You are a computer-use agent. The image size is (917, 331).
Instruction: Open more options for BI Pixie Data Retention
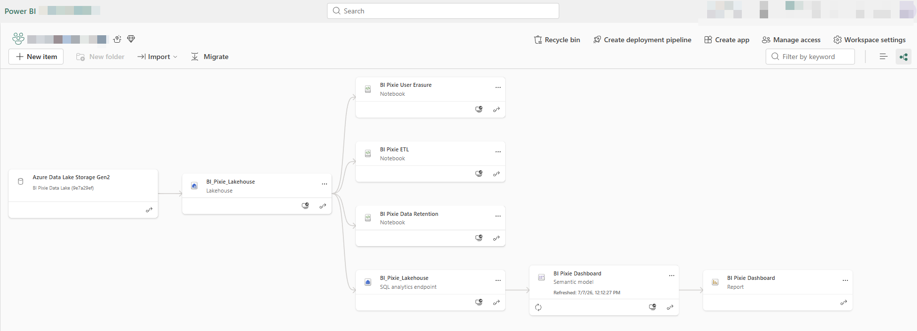point(498,216)
